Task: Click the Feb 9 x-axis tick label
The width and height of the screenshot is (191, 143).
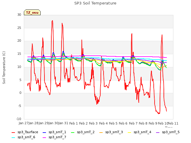Action: [x=153, y=123]
